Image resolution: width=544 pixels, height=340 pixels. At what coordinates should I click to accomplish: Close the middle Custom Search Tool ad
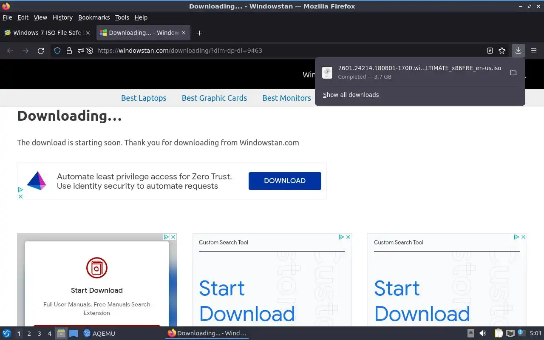pyautogui.click(x=348, y=237)
